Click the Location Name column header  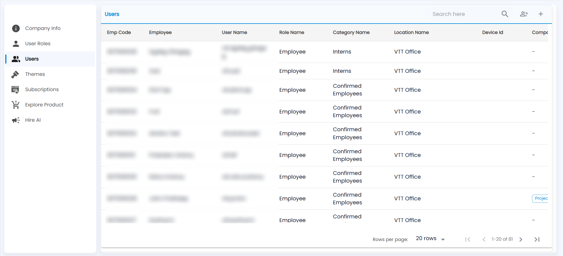(411, 32)
